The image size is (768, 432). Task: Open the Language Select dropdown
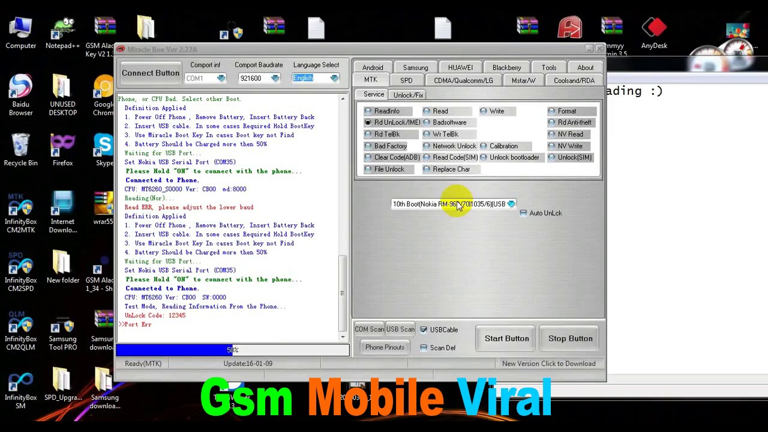334,78
